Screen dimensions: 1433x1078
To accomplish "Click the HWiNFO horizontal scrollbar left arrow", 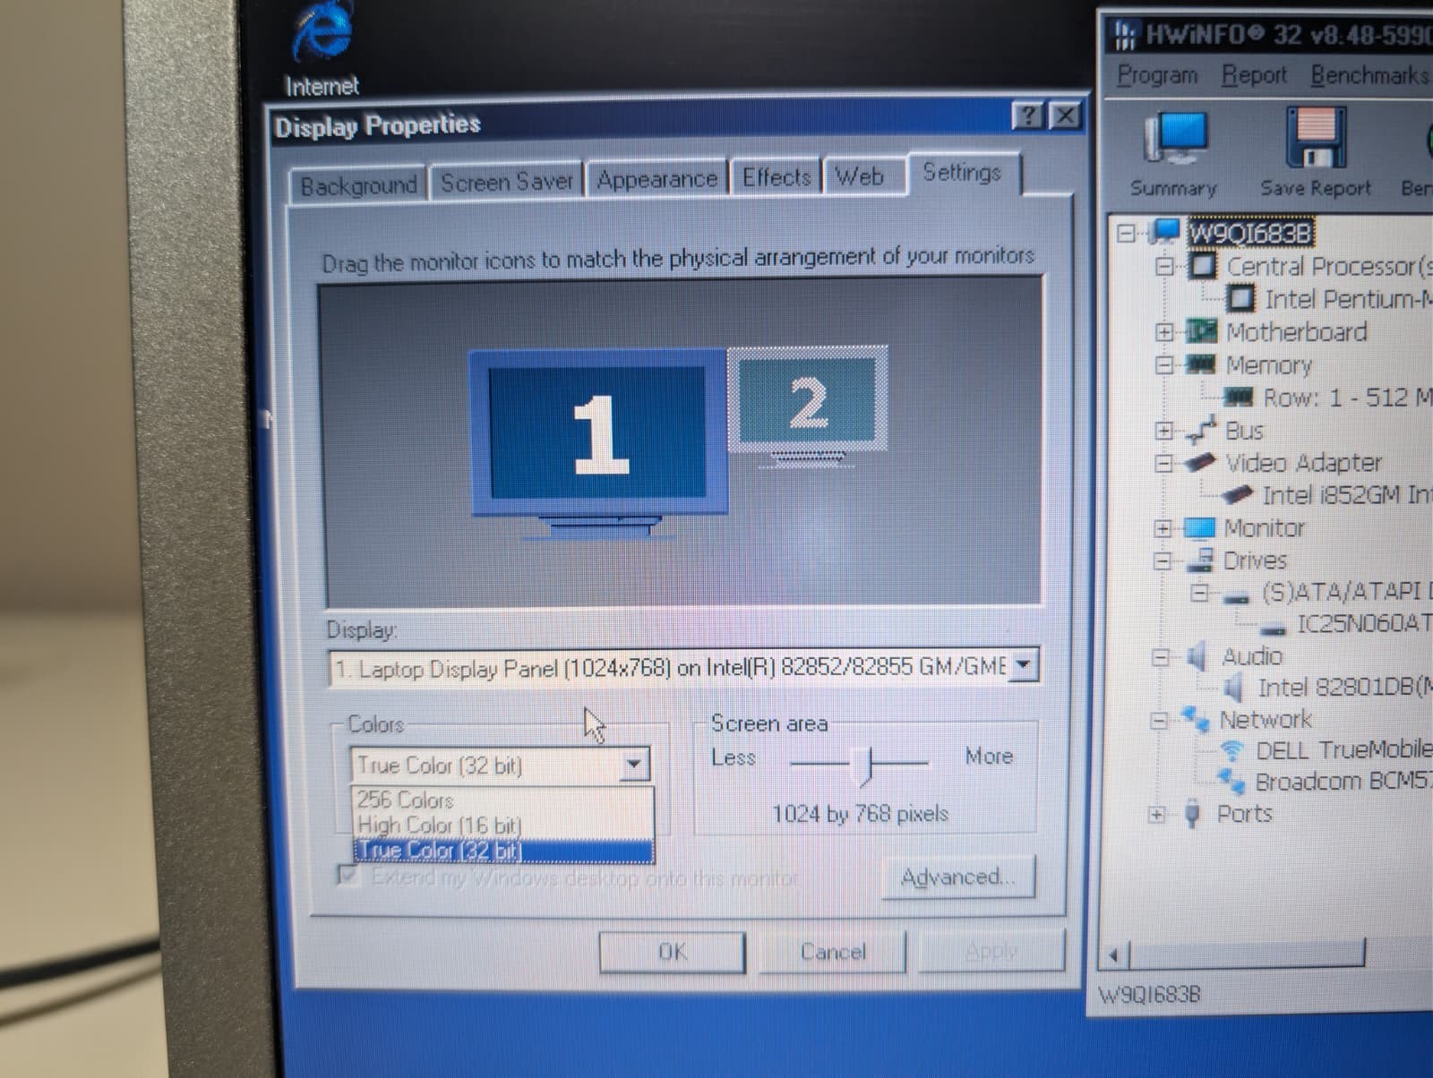I will 1113,955.
